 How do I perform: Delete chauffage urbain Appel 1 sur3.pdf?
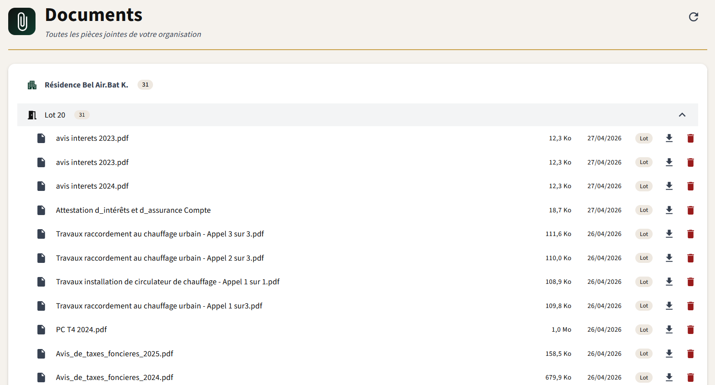click(x=690, y=306)
